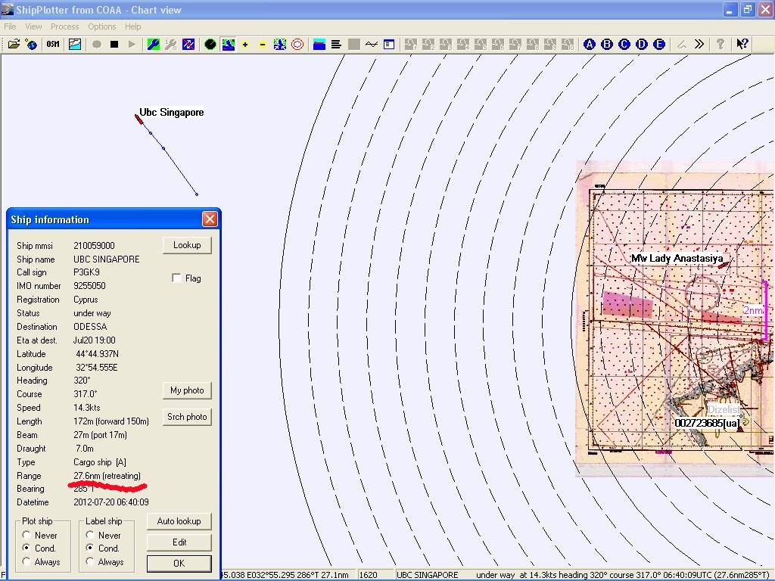Select Never under Plot ship

coord(27,535)
